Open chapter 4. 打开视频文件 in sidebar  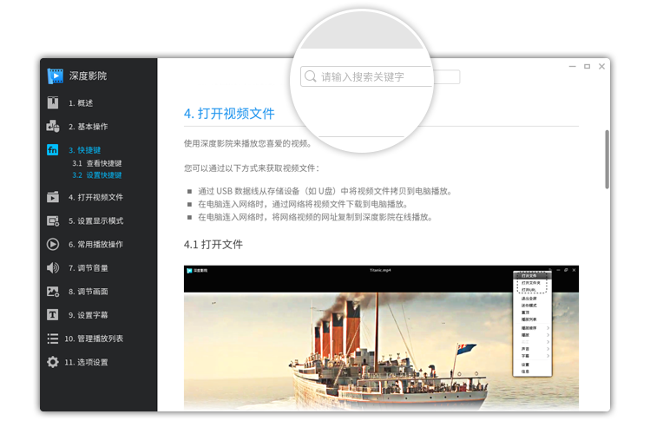(95, 197)
